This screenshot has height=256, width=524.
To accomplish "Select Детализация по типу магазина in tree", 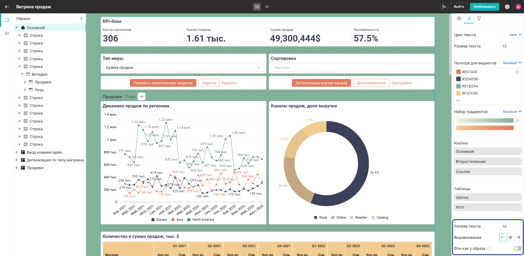I will tap(55, 160).
